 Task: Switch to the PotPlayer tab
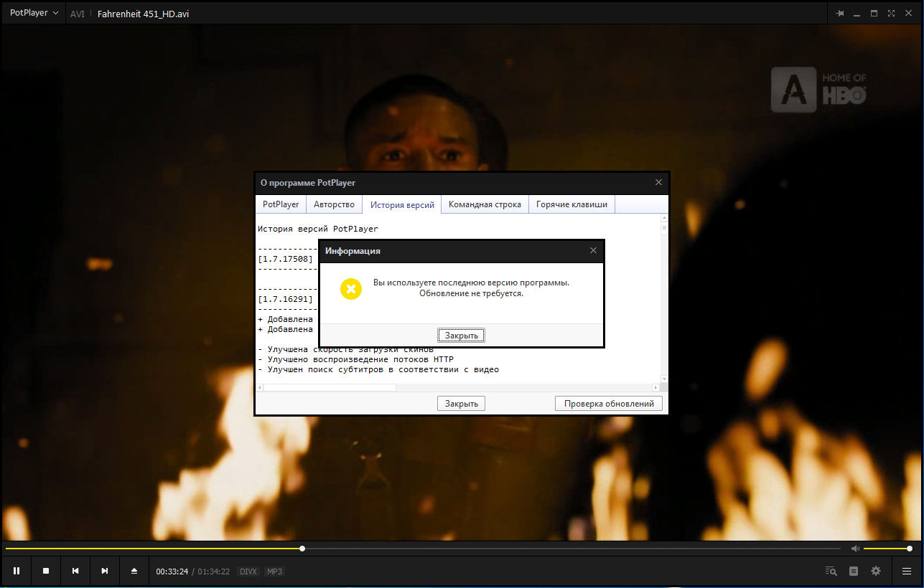281,204
